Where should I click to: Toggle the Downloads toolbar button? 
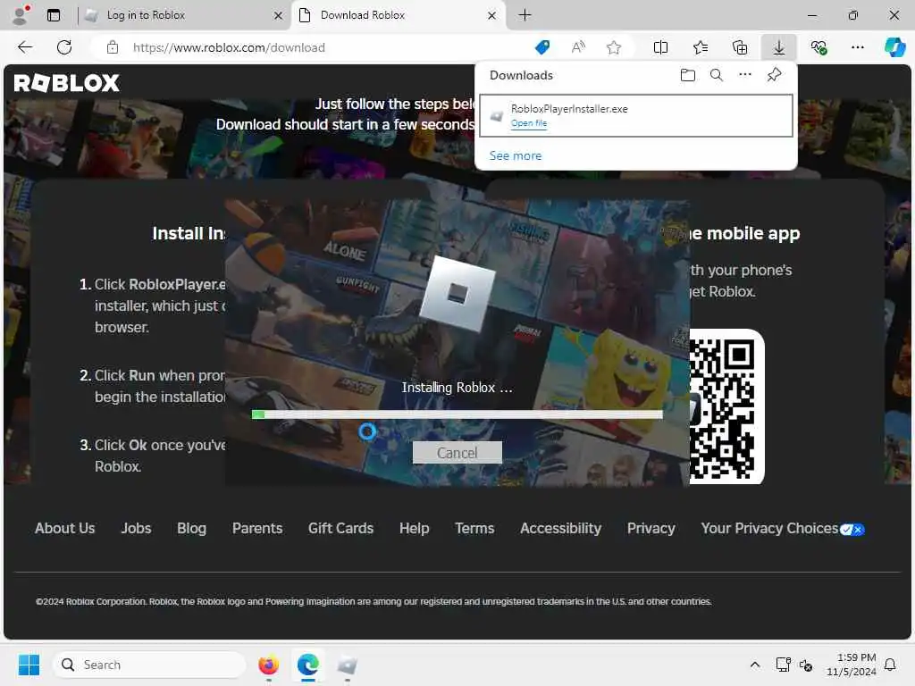point(779,47)
